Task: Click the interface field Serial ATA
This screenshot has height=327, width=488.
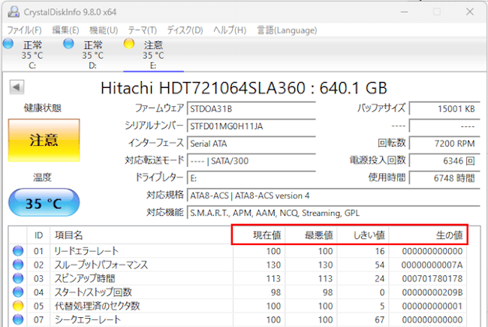Action: (x=252, y=144)
